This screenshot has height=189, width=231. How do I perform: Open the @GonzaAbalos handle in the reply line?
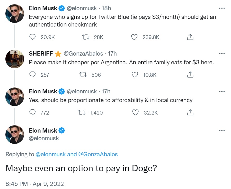point(98,154)
